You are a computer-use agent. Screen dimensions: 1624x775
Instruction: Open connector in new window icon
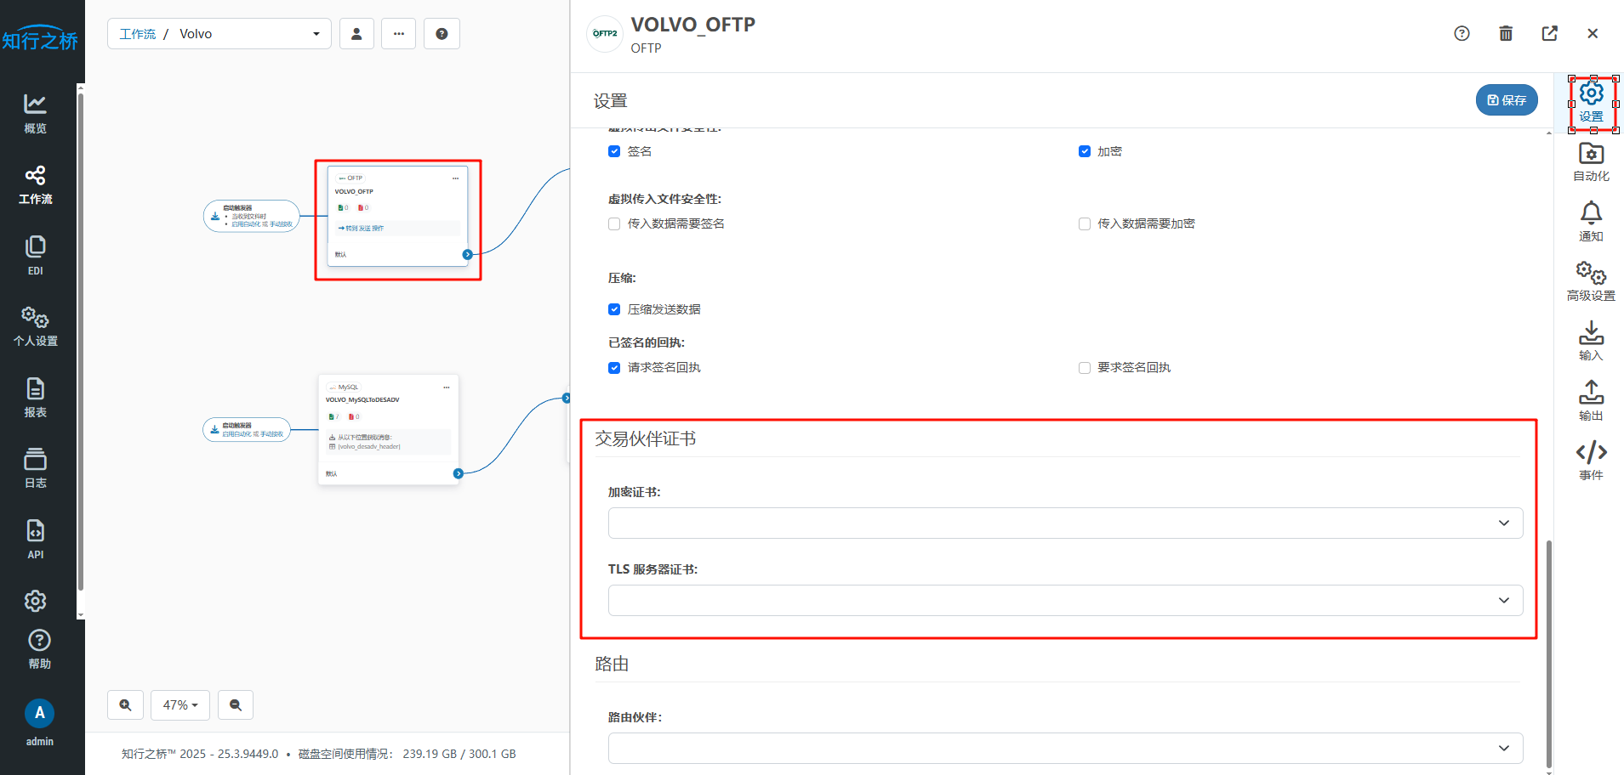(1549, 33)
